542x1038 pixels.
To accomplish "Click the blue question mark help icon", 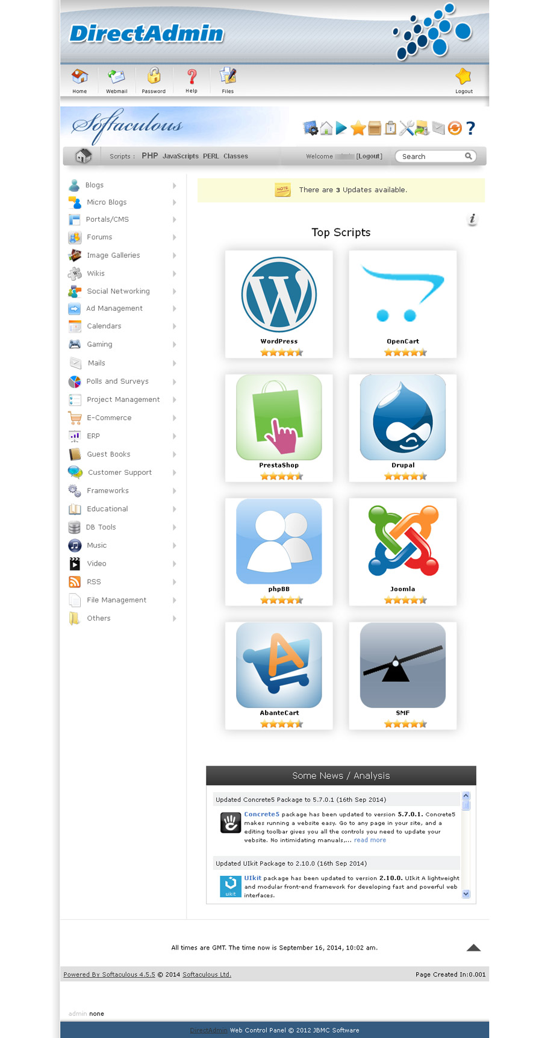I will 471,128.
